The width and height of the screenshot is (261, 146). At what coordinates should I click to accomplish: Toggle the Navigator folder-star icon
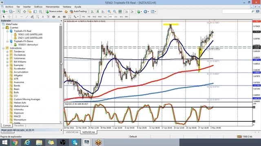point(30,12)
